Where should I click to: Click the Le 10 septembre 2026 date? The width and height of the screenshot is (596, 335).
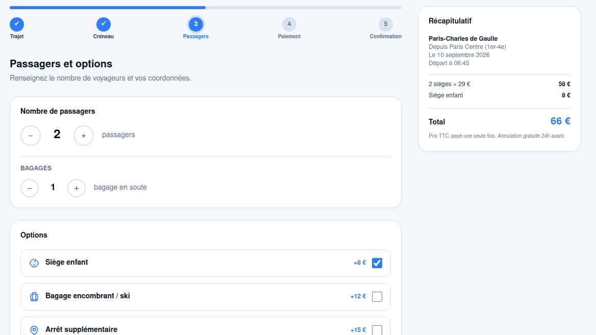click(459, 55)
